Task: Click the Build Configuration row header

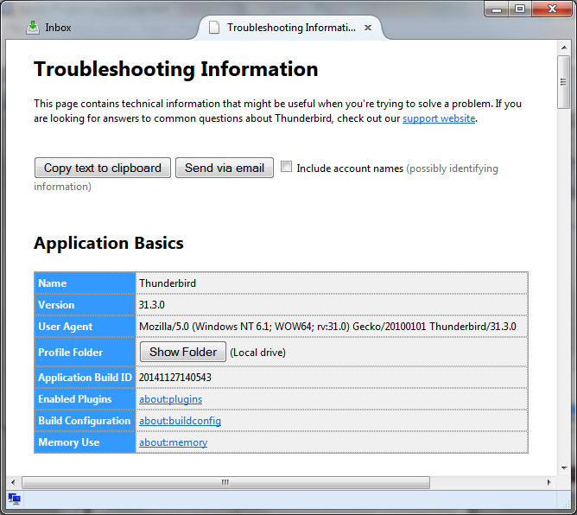Action: (85, 421)
